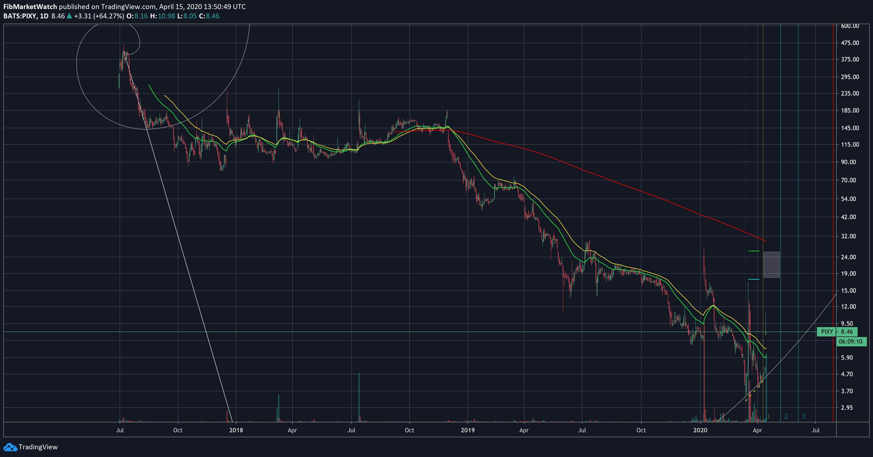Click the 90.00 price axis value
Screen dimensions: 873x457
(848, 163)
